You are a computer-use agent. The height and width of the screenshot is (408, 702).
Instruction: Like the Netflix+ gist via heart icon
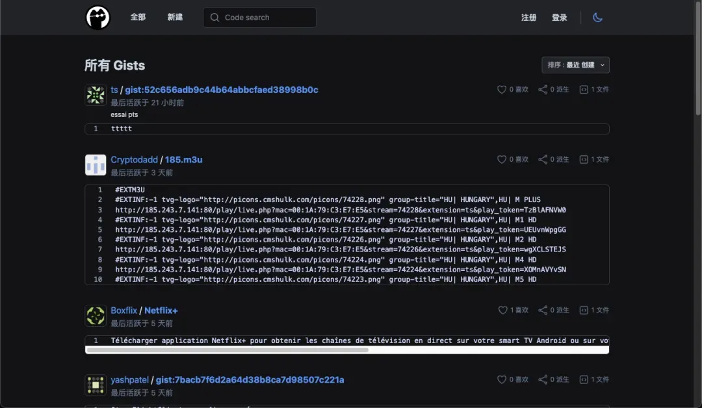502,311
